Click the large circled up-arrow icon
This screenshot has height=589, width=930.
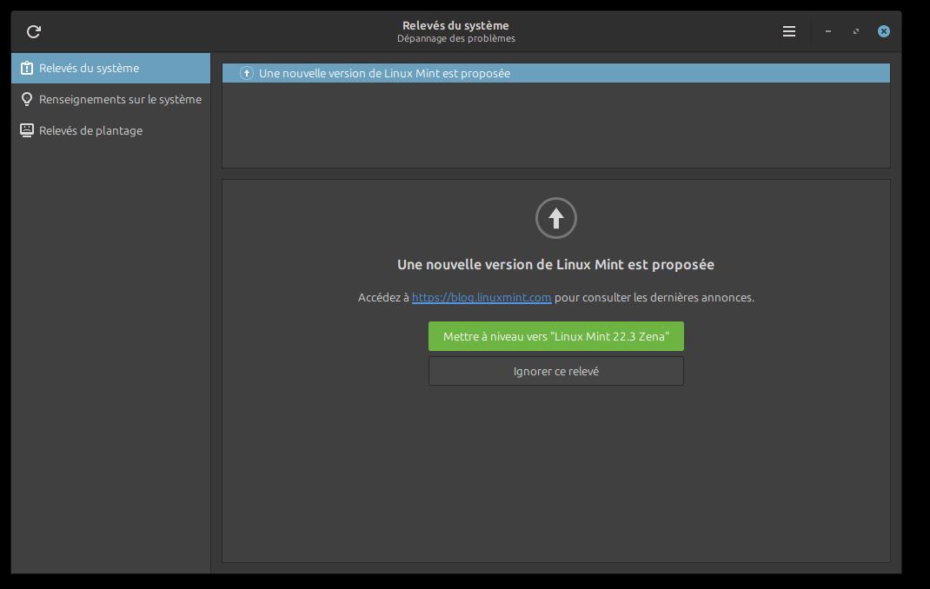556,218
